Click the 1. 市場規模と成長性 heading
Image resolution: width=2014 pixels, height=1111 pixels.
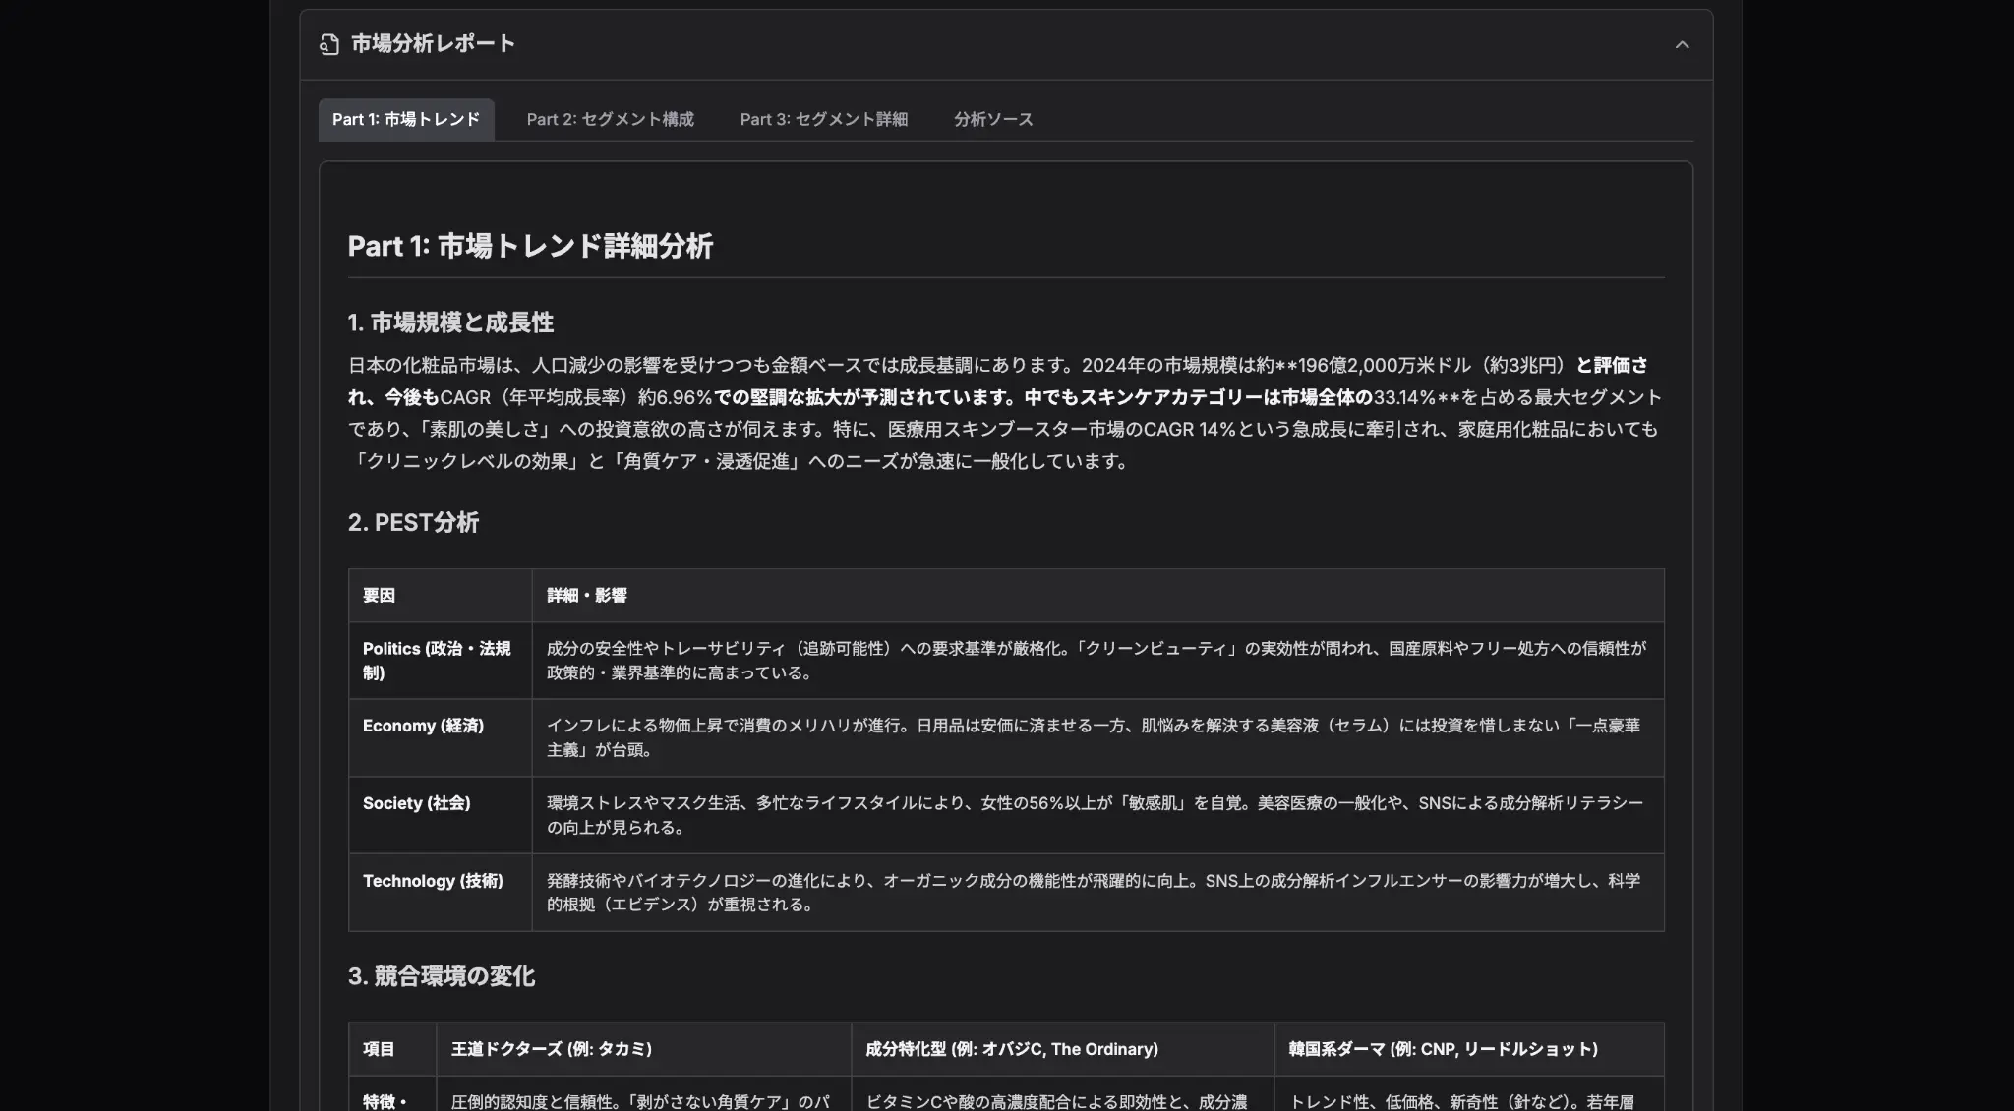[x=450, y=322]
